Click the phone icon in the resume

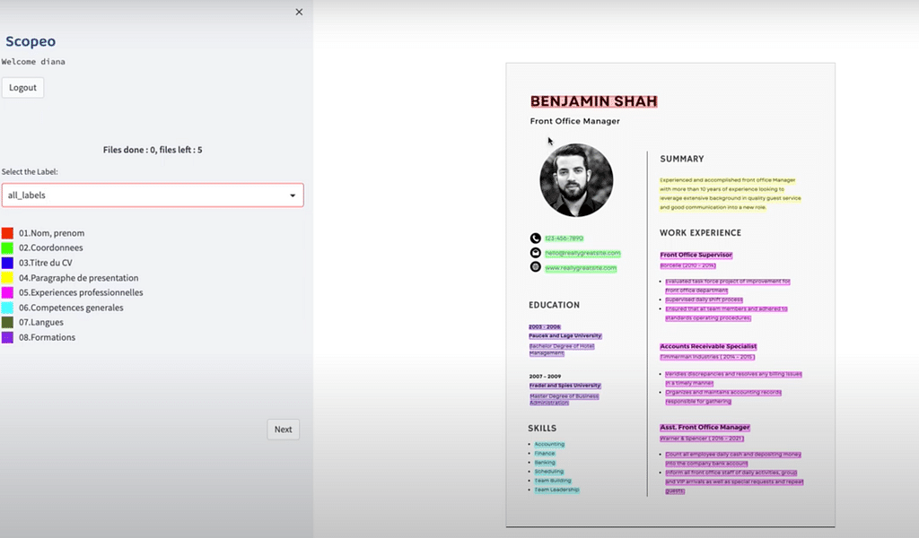click(536, 239)
